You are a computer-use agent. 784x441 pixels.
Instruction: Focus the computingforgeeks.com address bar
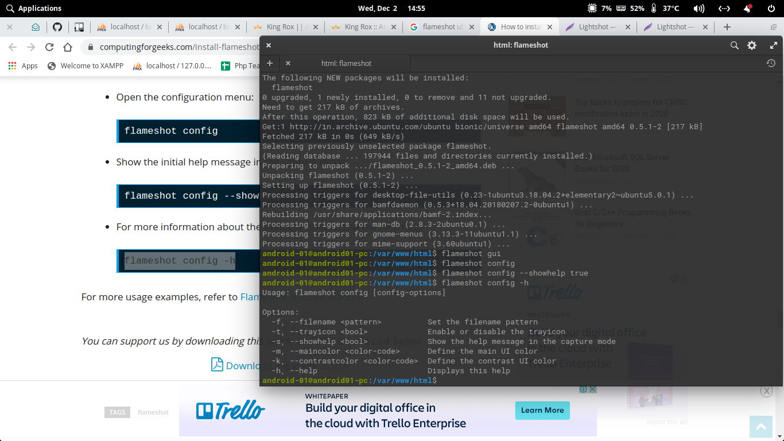tap(179, 47)
